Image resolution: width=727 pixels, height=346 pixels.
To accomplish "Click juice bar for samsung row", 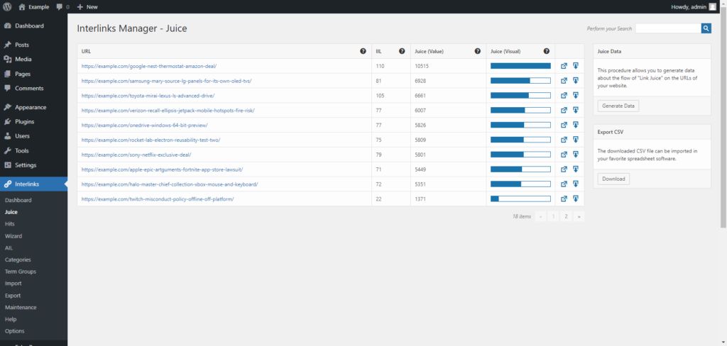I will point(520,81).
